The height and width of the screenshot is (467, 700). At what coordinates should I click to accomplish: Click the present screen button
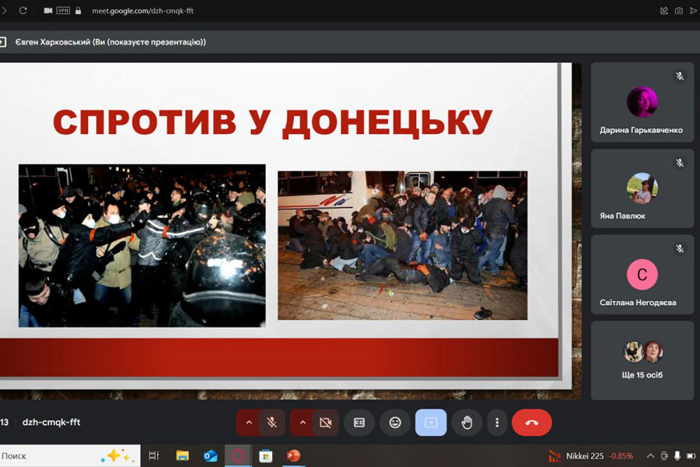click(x=431, y=423)
